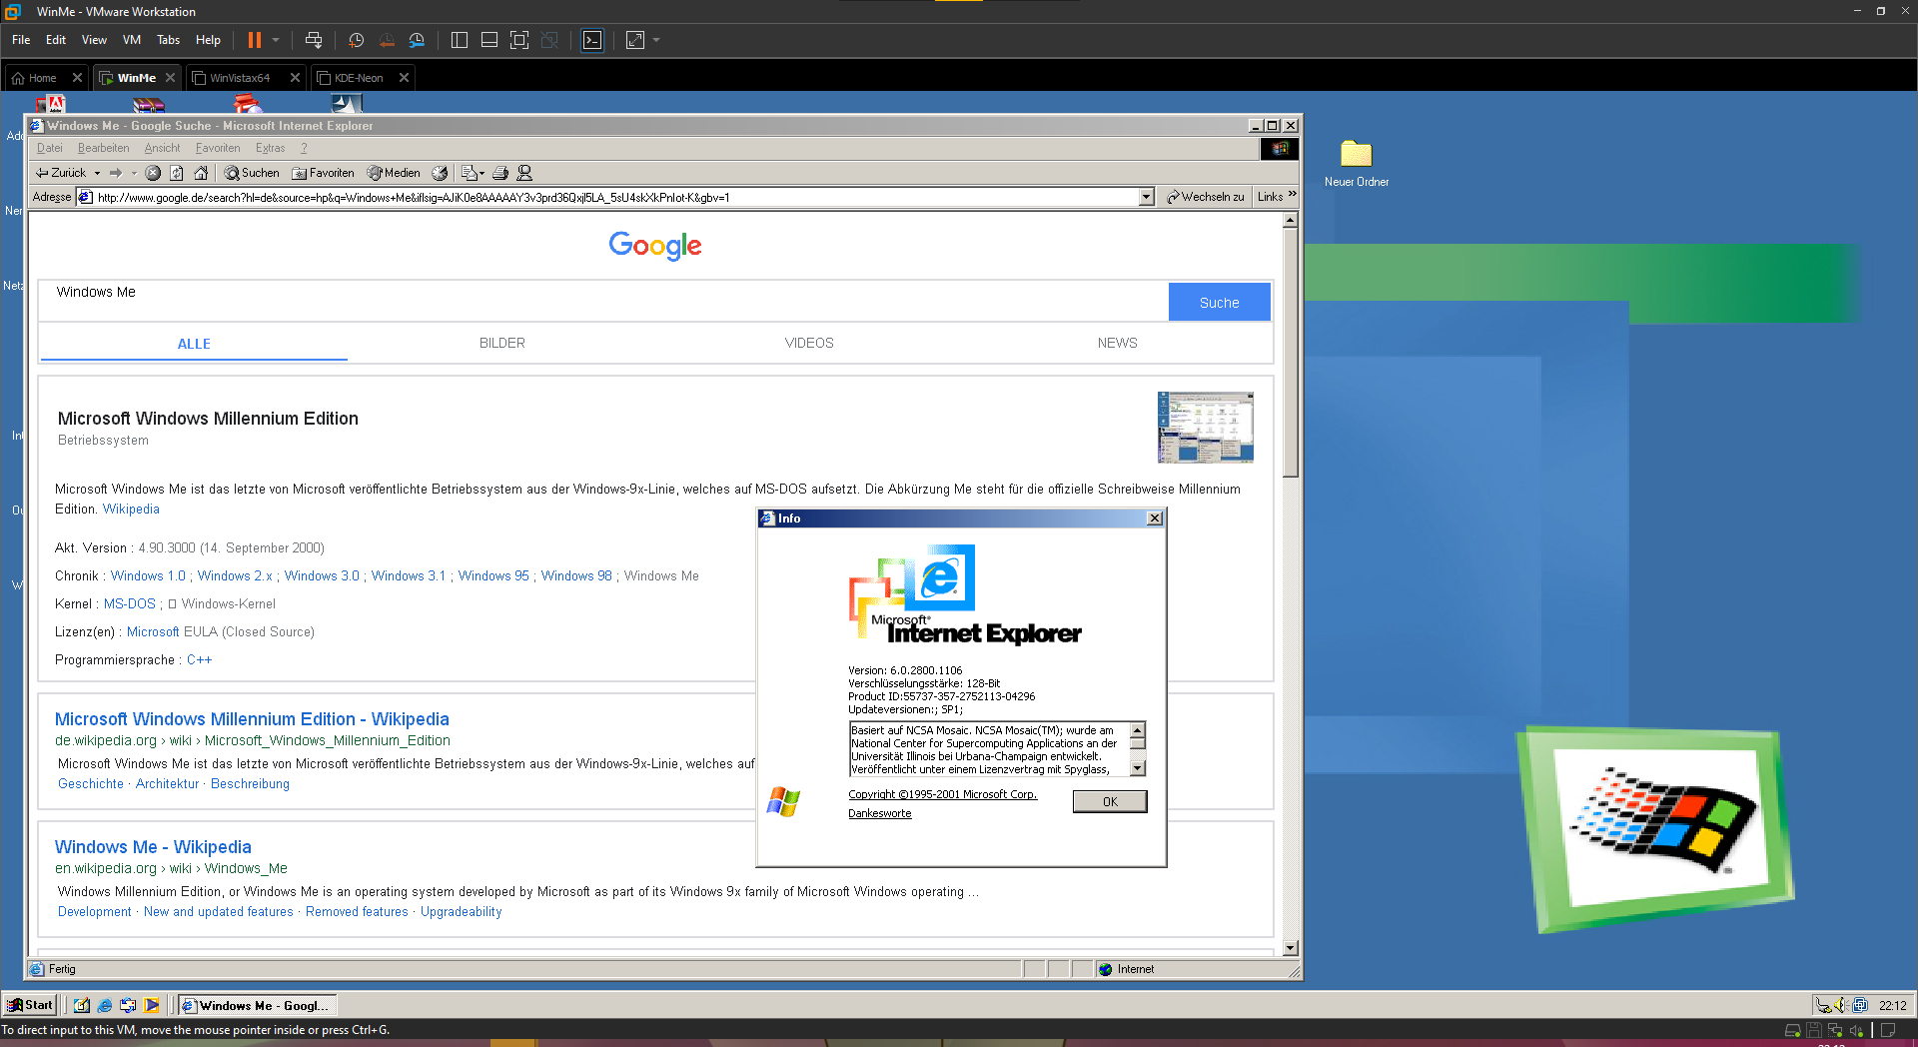Enter full screen mode icon in VMware toolbar
Image resolution: width=1918 pixels, height=1047 pixels.
click(519, 40)
